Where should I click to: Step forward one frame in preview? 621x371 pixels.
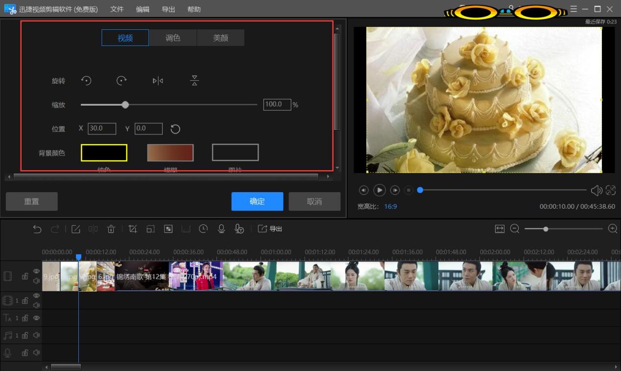[x=395, y=190]
